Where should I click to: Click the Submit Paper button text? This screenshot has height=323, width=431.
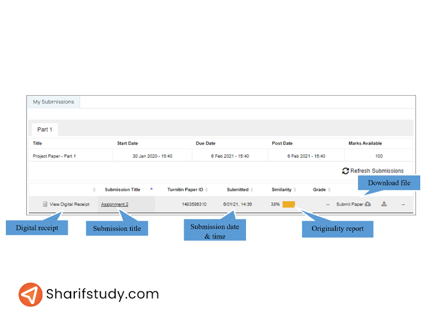tap(350, 205)
